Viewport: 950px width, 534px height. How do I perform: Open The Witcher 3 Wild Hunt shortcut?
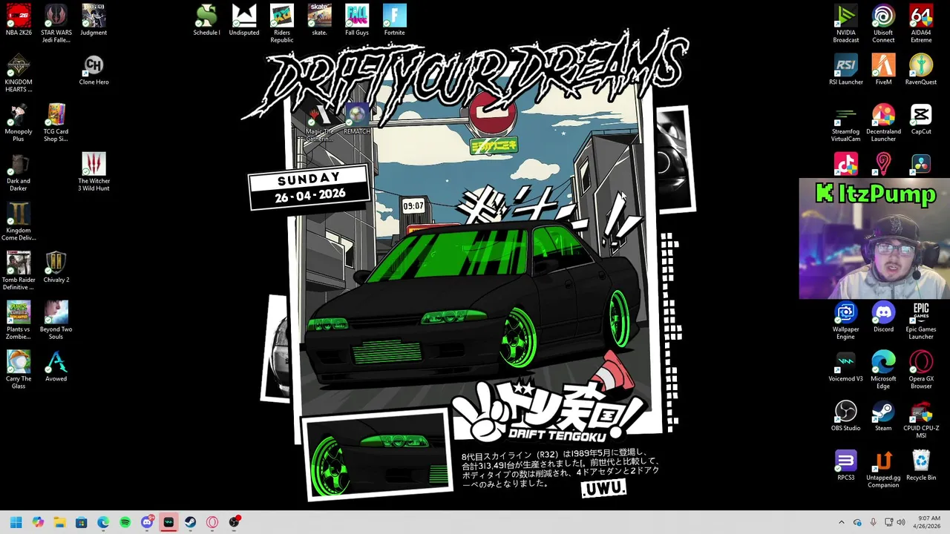pyautogui.click(x=94, y=172)
